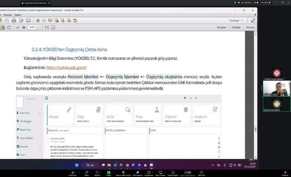Click the document vertical scrollbar
The width and height of the screenshot is (291, 177).
pos(255,98)
